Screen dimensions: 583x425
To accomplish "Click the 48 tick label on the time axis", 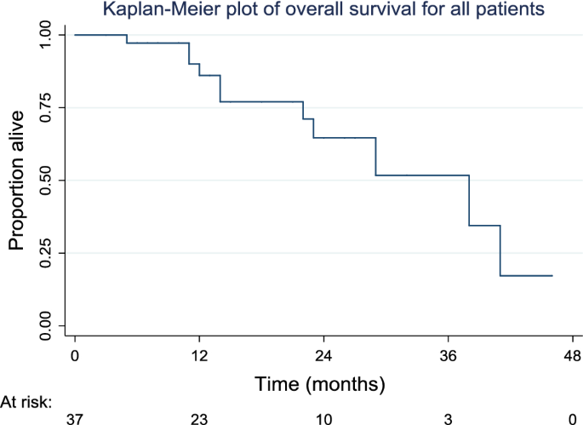I will tap(572, 354).
